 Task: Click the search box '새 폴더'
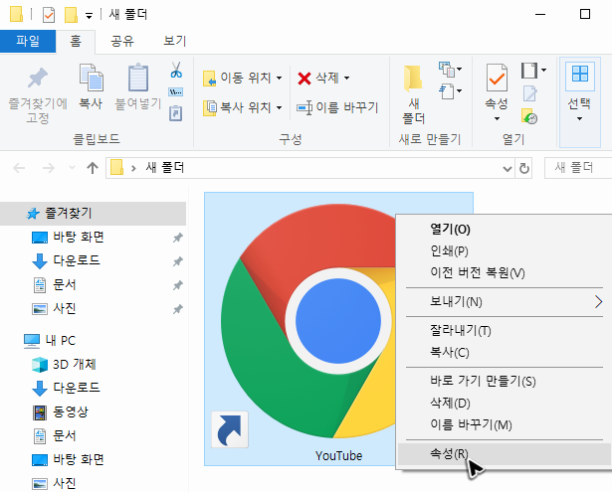(577, 168)
